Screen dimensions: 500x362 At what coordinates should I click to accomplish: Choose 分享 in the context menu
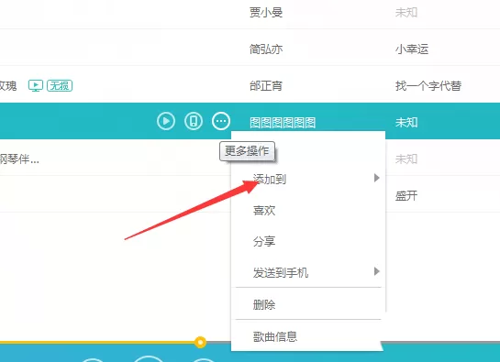264,241
